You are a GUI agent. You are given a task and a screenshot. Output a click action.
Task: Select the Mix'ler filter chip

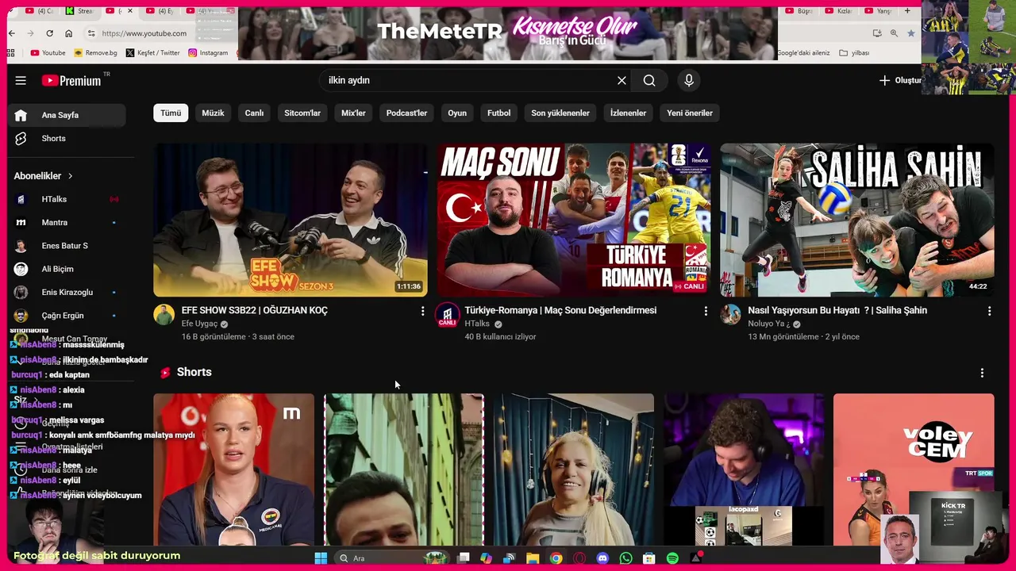click(x=353, y=113)
